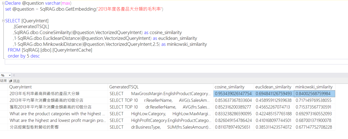
Task: Switch to the 結果 results tab
Action: (x=3, y=81)
